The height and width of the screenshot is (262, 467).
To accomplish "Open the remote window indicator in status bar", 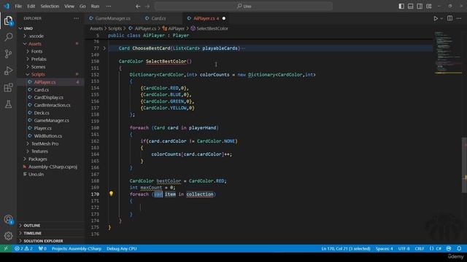I will click(x=6, y=249).
